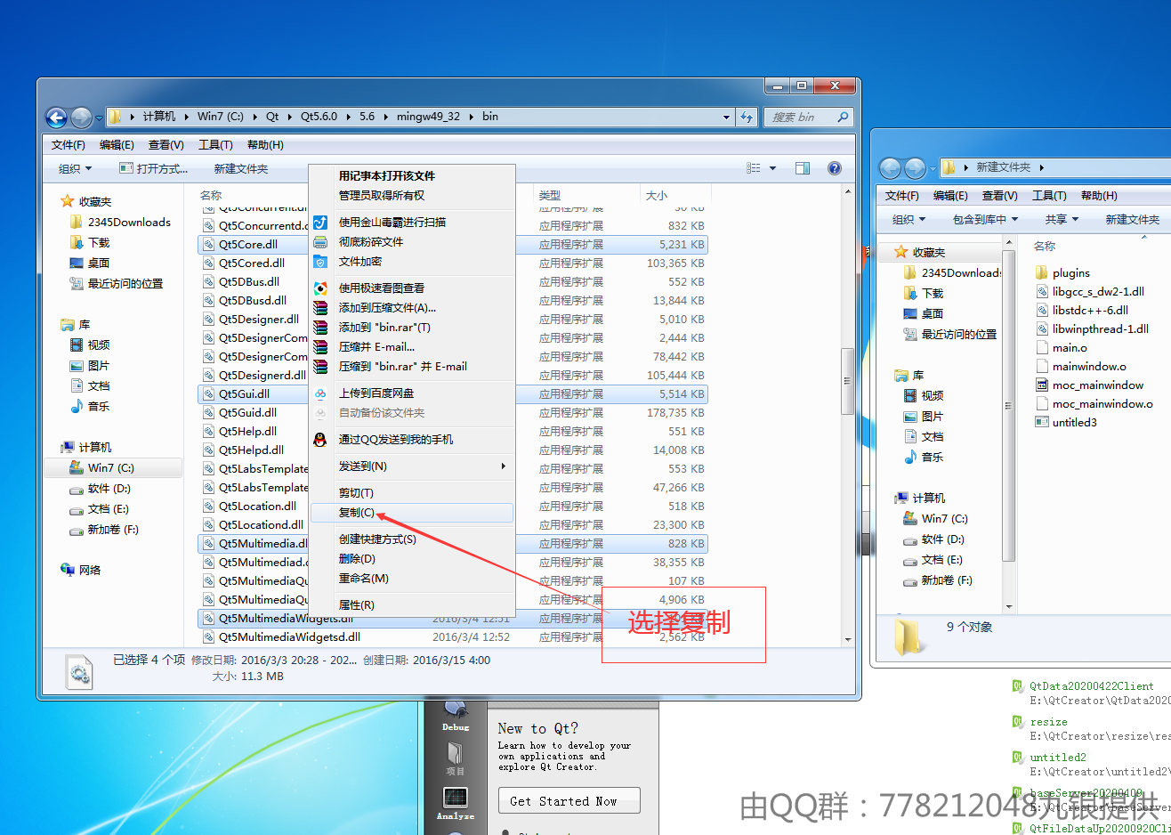Expand address bar history dropdown
The height and width of the screenshot is (835, 1171).
726,117
